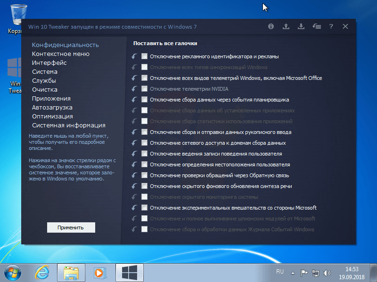Click the restore-all arrow list icon
This screenshot has width=377, height=282.
point(317,26)
